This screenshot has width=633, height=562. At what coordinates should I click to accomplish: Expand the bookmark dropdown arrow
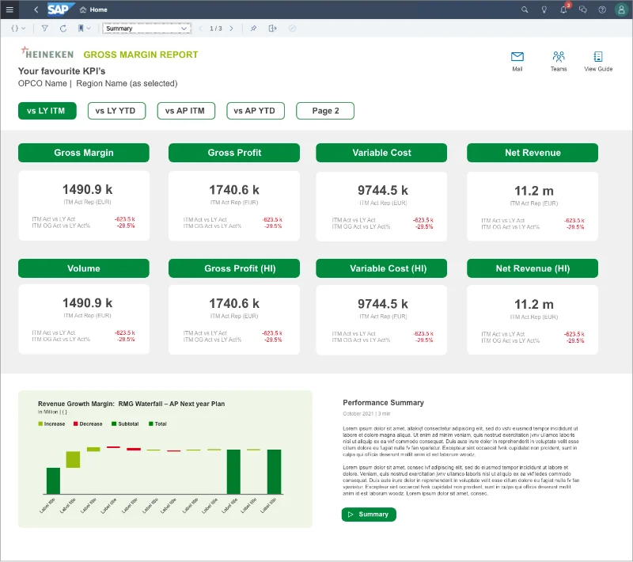point(89,28)
